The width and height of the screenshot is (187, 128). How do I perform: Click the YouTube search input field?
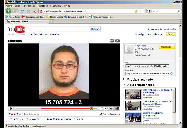tap(60, 29)
